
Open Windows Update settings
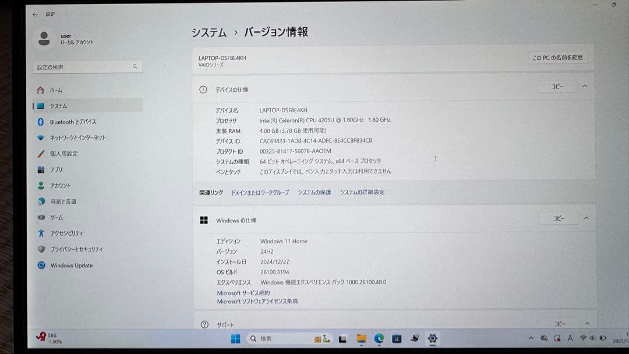point(87,265)
